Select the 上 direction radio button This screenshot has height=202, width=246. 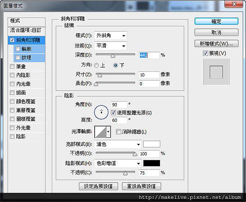click(96, 65)
